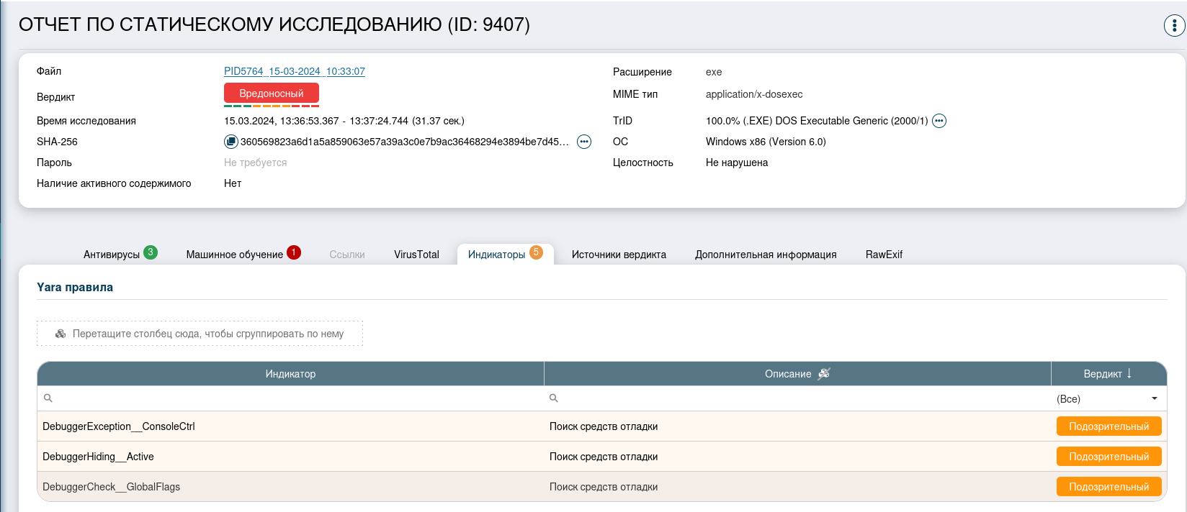Expand full SHA-256 hash with ellipsis icon

click(584, 142)
